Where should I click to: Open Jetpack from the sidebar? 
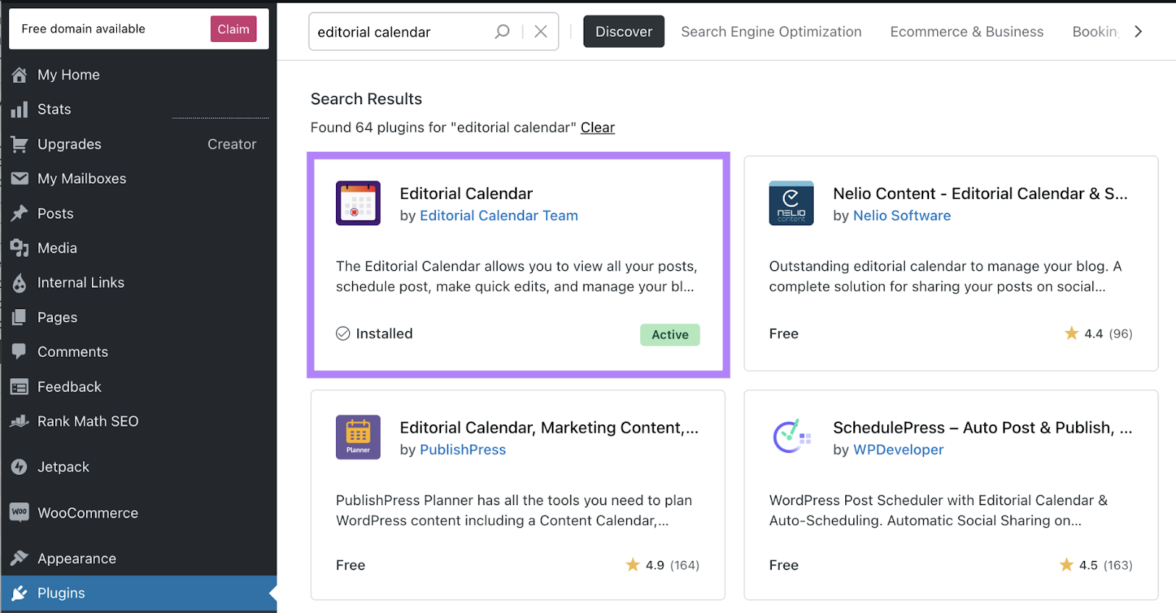63,467
